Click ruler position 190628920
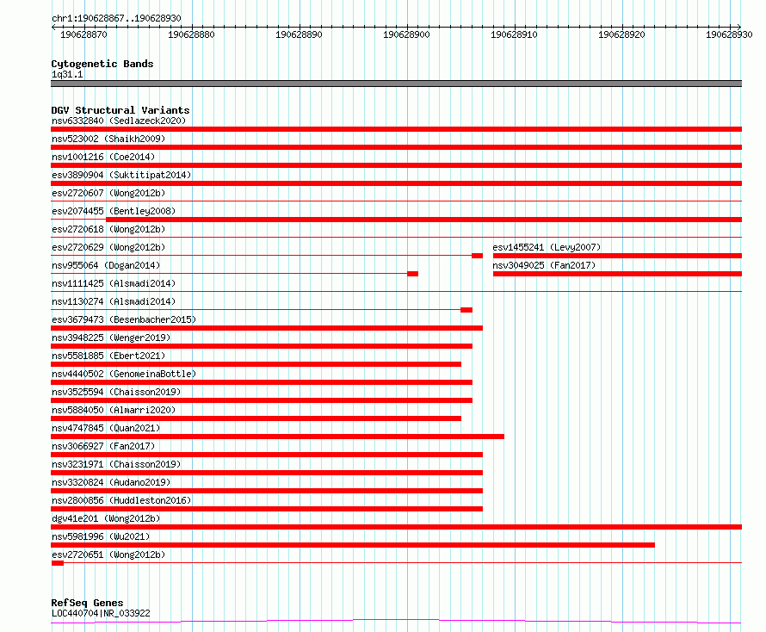 point(621,34)
